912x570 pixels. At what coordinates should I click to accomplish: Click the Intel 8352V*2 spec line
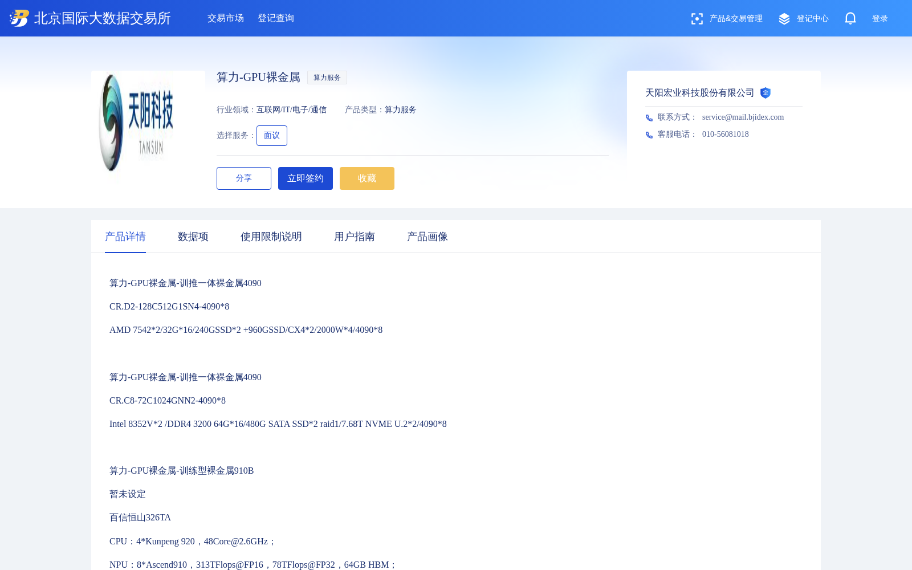pyautogui.click(x=278, y=424)
